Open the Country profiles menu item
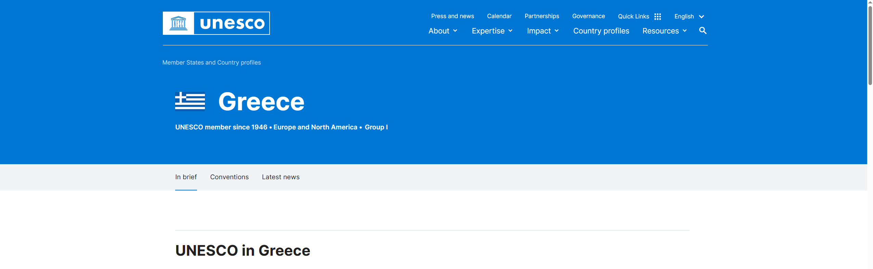The image size is (873, 269). click(601, 31)
